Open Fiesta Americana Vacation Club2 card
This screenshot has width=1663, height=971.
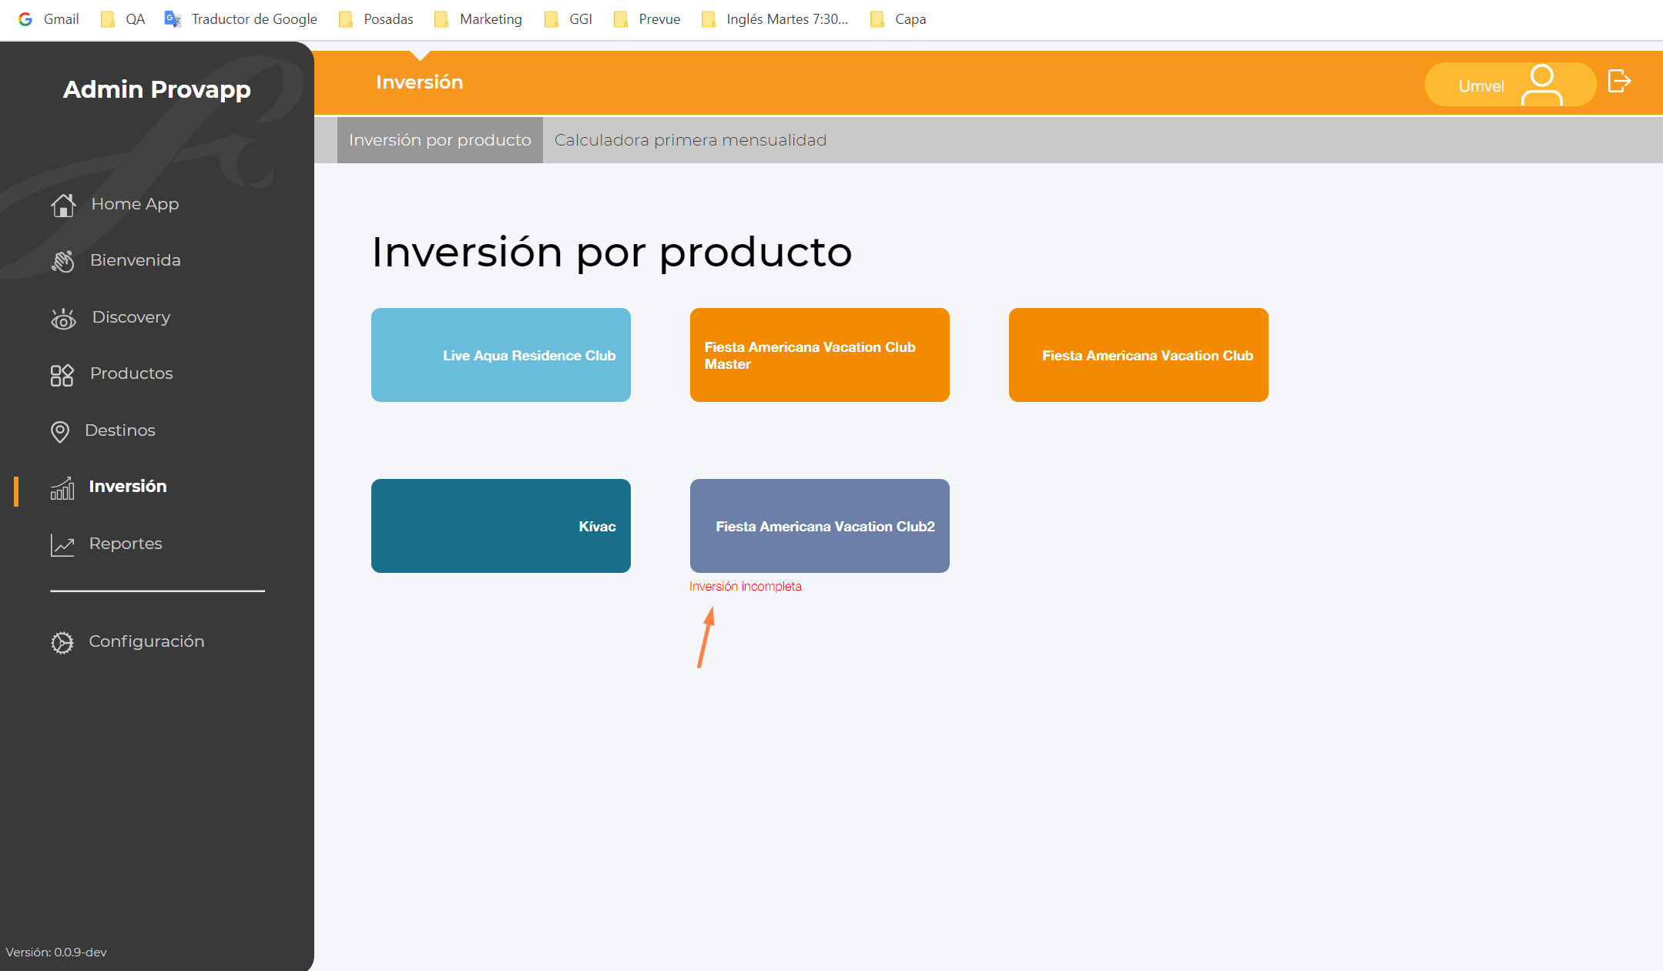point(820,526)
